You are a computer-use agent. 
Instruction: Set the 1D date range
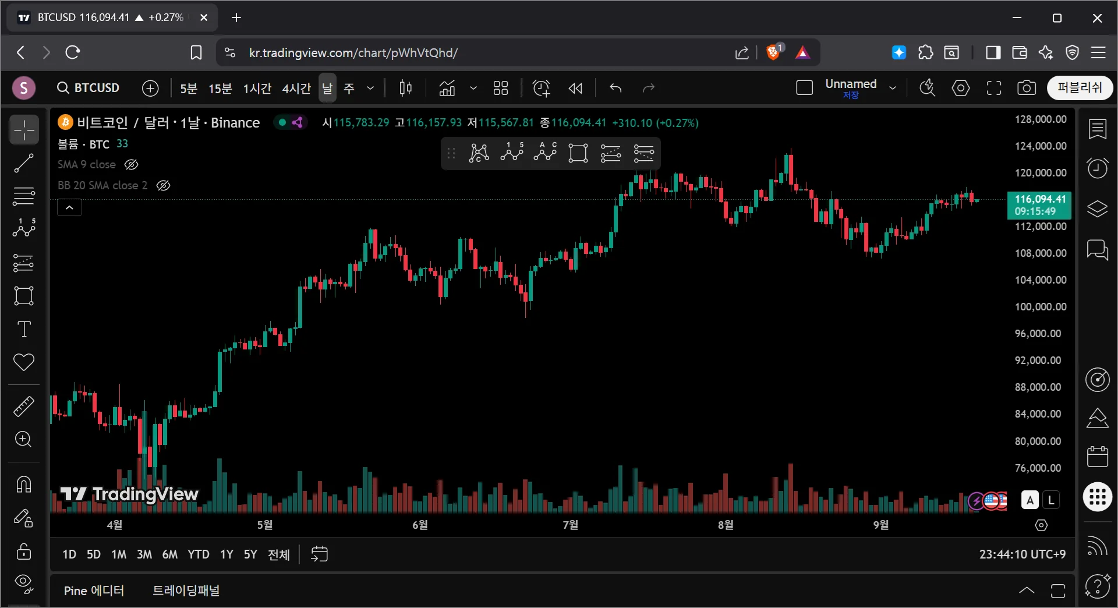pyautogui.click(x=69, y=554)
